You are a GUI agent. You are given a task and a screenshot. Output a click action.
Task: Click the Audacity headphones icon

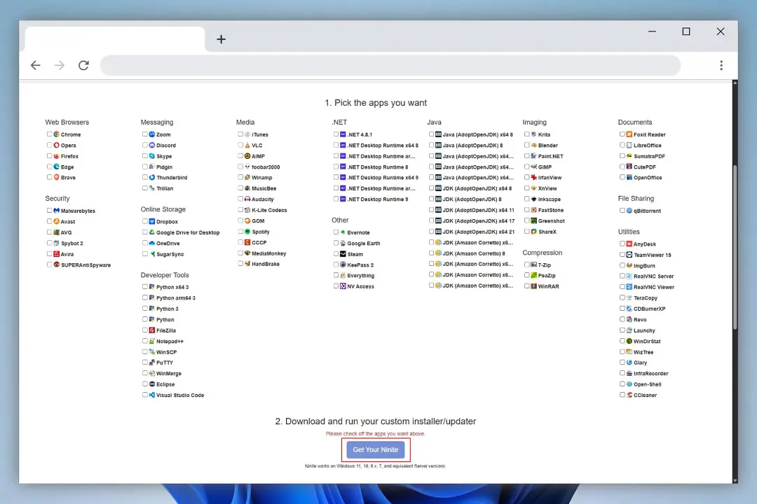[x=247, y=199]
